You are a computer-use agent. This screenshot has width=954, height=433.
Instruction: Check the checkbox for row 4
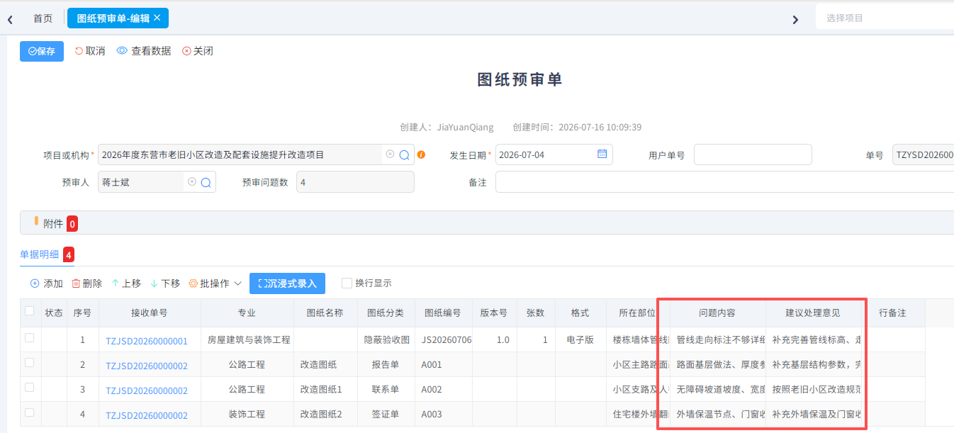point(29,412)
